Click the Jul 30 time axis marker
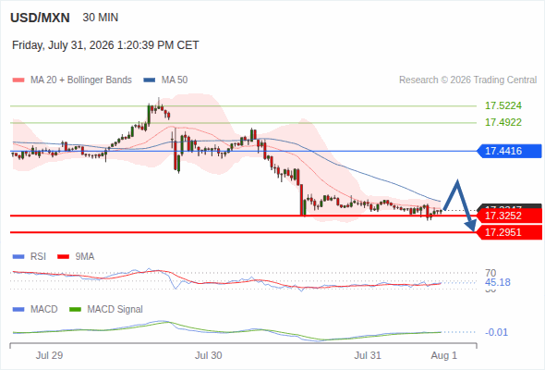 [208, 355]
